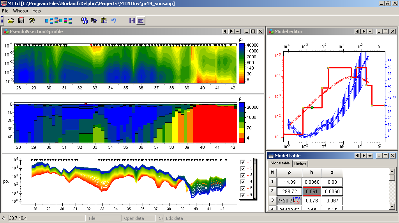Click the copy toolbar icon
Viewport: 399px width, 223px height.
tap(94, 21)
